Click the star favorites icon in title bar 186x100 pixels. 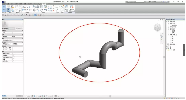click(x=150, y=2)
